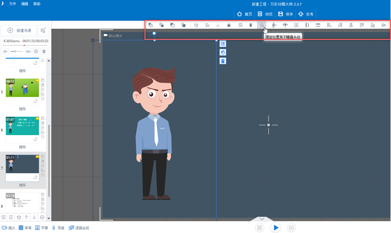Click the 发布 publish button
Viewport: 391px width, 233px height.
(306, 14)
